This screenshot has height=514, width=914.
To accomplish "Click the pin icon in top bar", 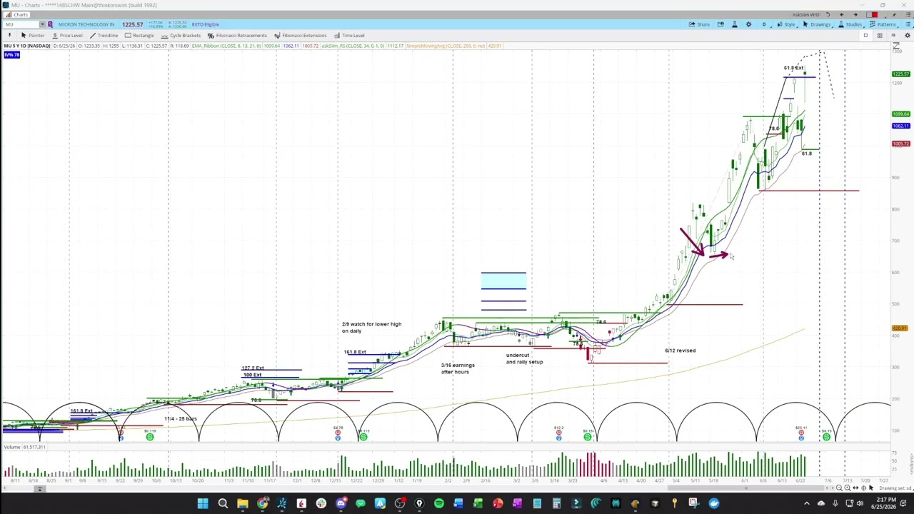I will coord(894,14).
